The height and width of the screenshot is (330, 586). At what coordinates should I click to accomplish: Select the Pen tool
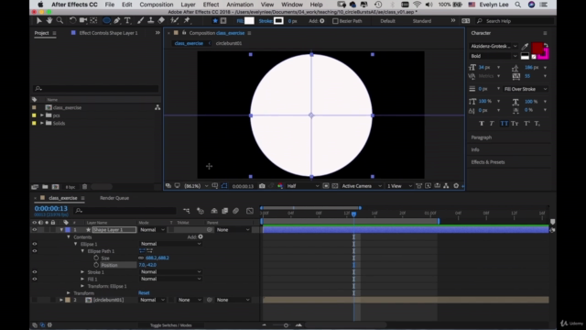tap(117, 21)
